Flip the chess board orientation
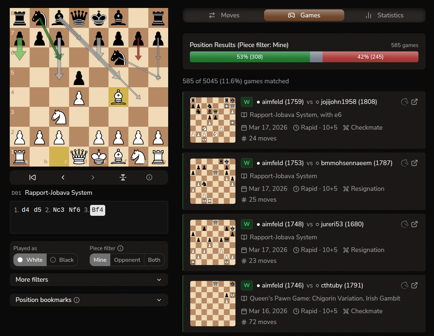Image resolution: width=434 pixels, height=336 pixels. pyautogui.click(x=123, y=177)
